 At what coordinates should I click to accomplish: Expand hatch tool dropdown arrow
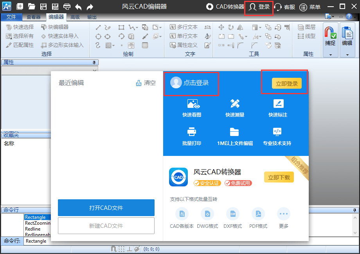tap(113, 46)
